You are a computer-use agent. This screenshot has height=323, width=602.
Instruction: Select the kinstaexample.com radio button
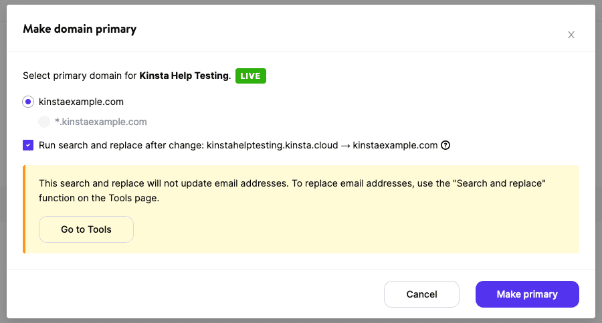tap(28, 102)
